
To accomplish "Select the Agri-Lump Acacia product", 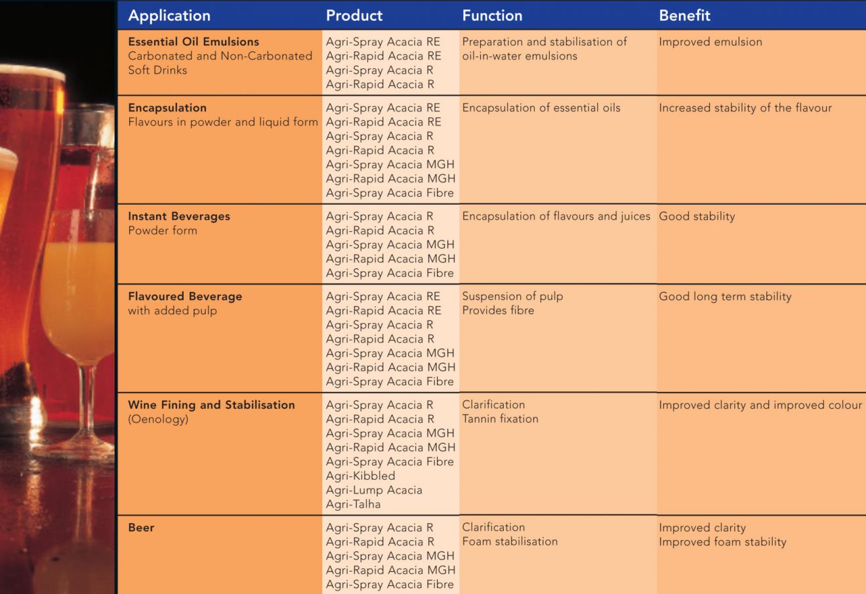I will (374, 490).
